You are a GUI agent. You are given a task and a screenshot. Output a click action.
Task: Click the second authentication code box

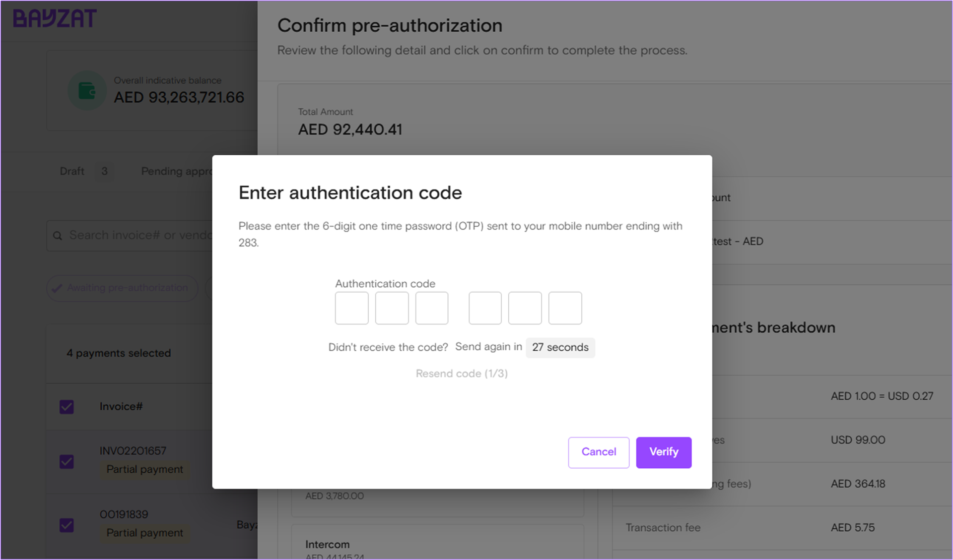click(392, 308)
